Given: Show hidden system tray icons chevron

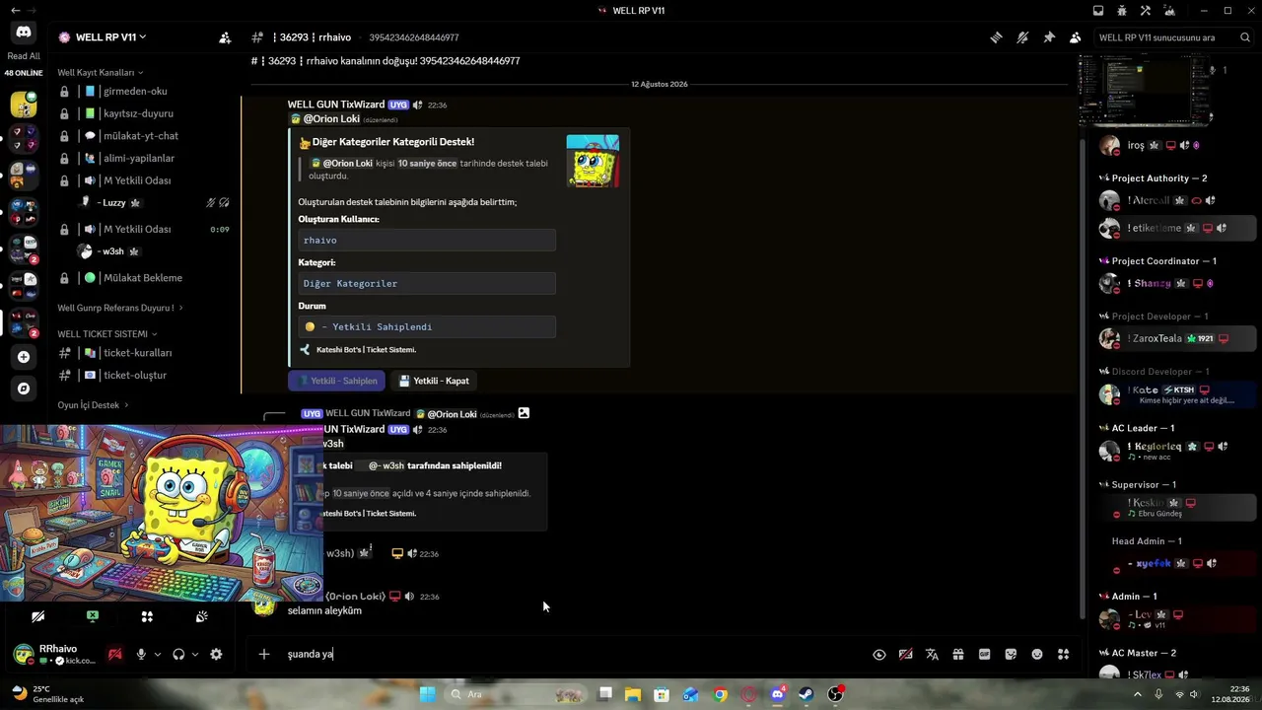Looking at the screenshot, I should 1138,694.
